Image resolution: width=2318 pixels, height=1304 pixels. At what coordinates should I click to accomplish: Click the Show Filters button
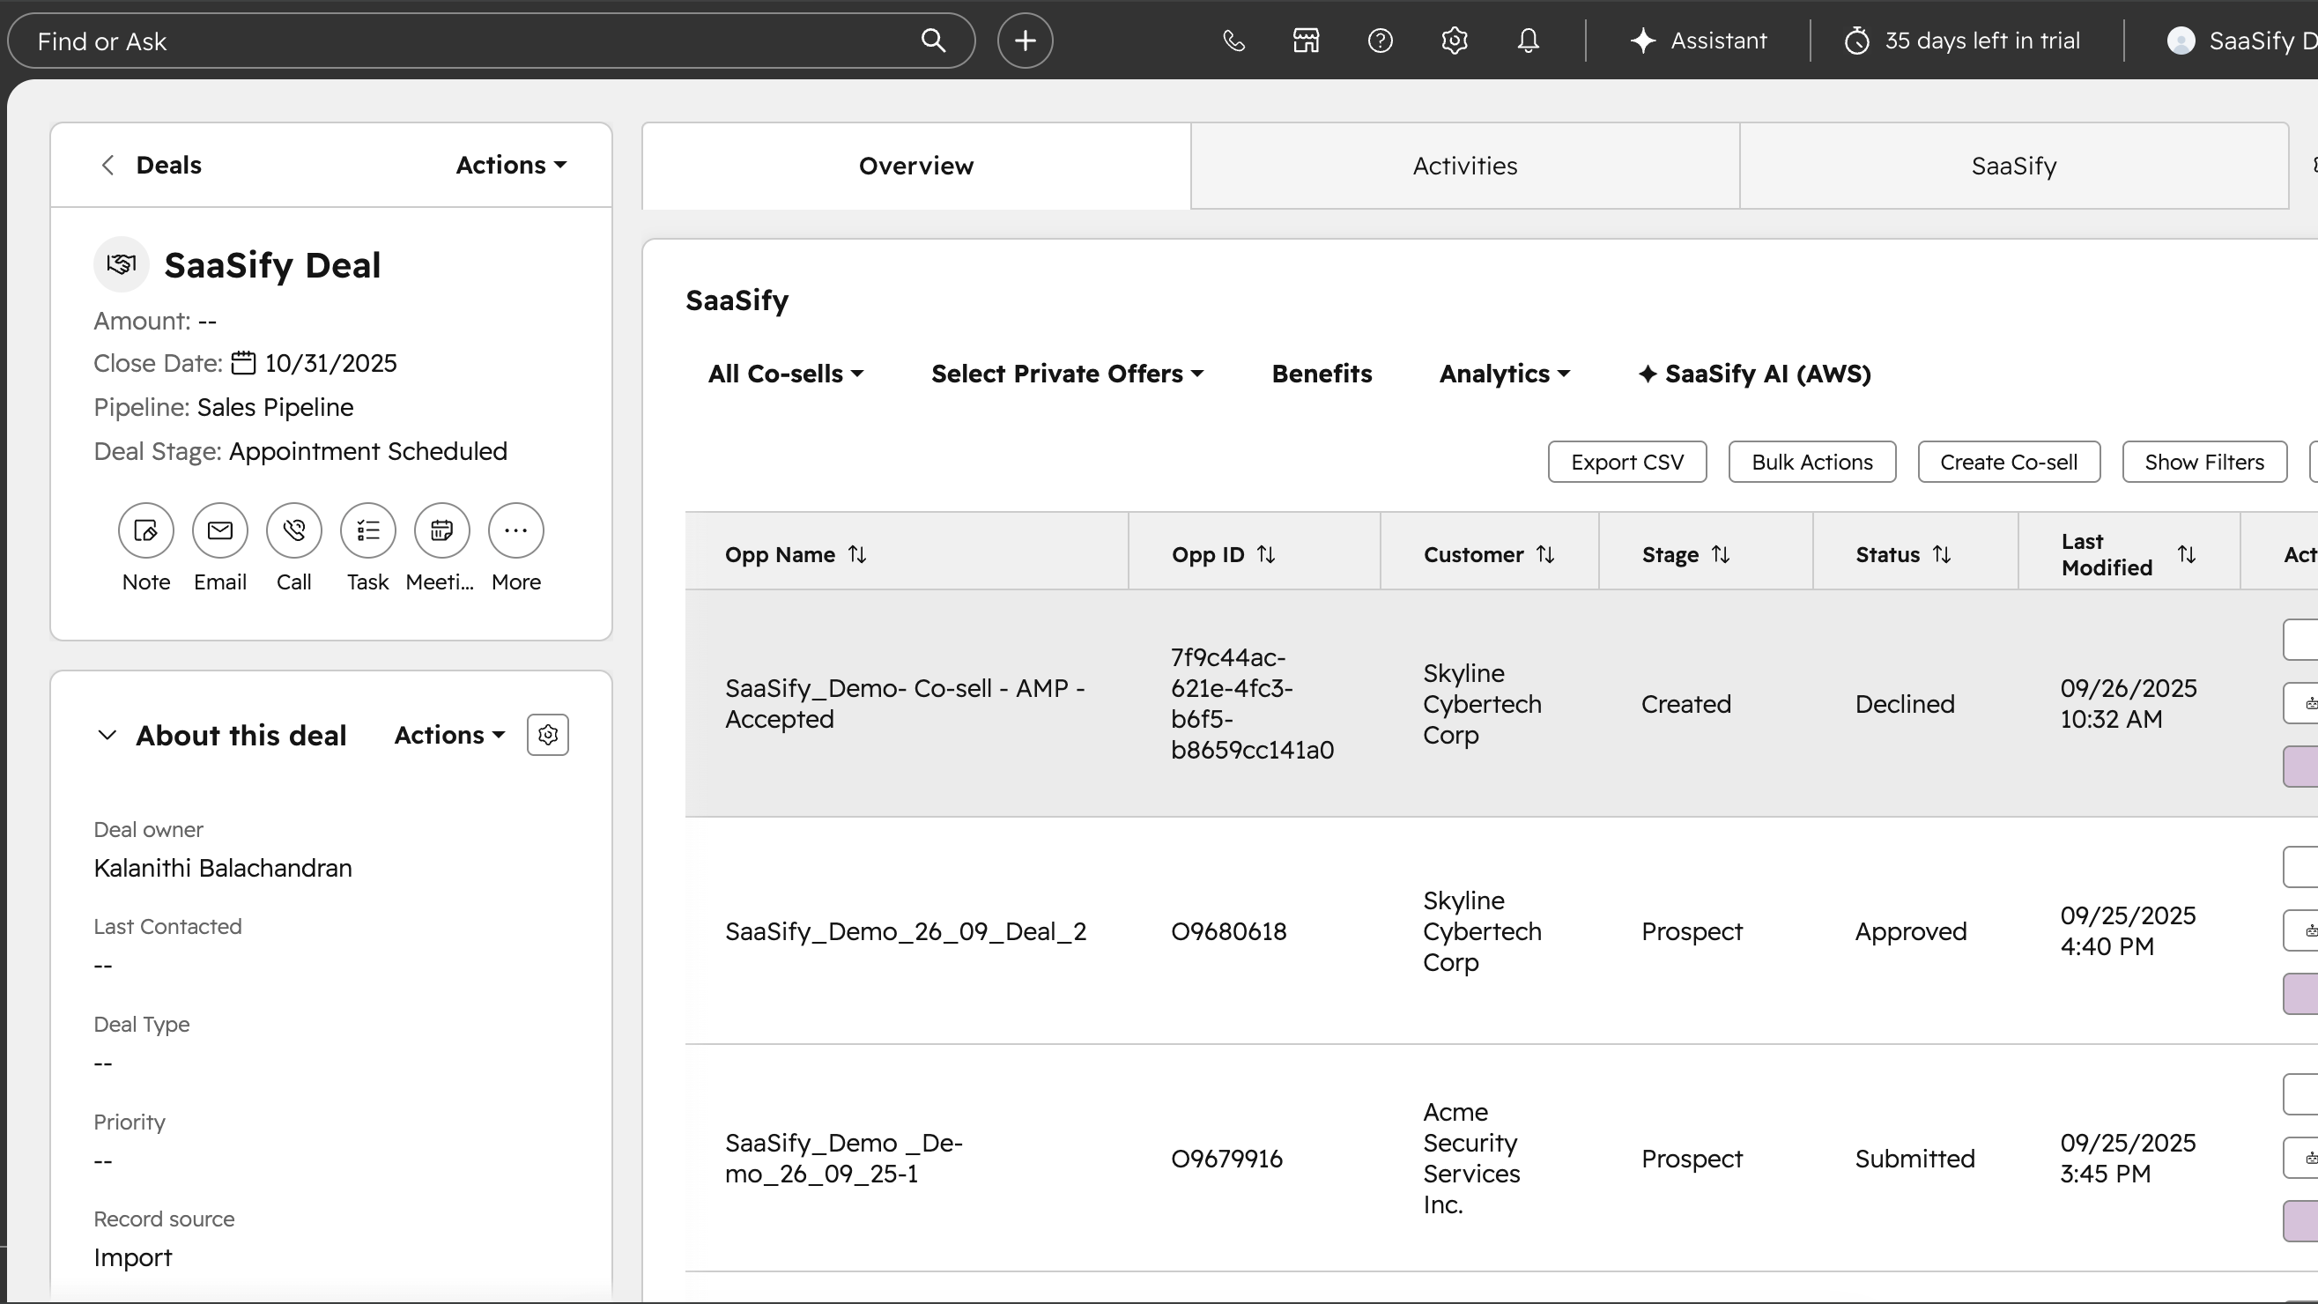pyautogui.click(x=2203, y=462)
